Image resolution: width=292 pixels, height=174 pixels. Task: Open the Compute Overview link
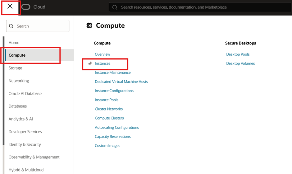coord(103,54)
